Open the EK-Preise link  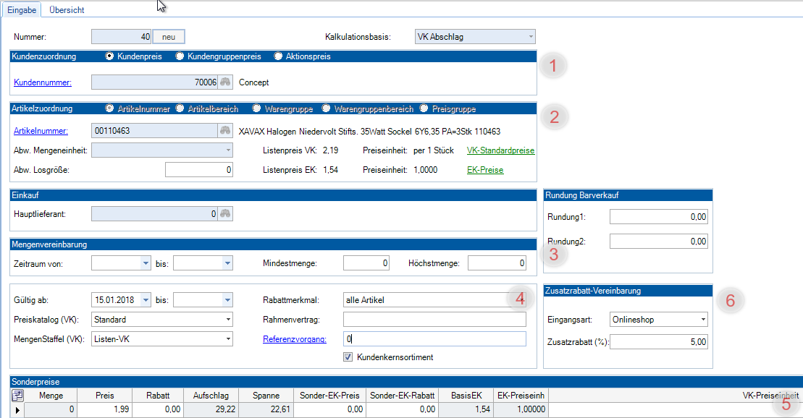[485, 170]
